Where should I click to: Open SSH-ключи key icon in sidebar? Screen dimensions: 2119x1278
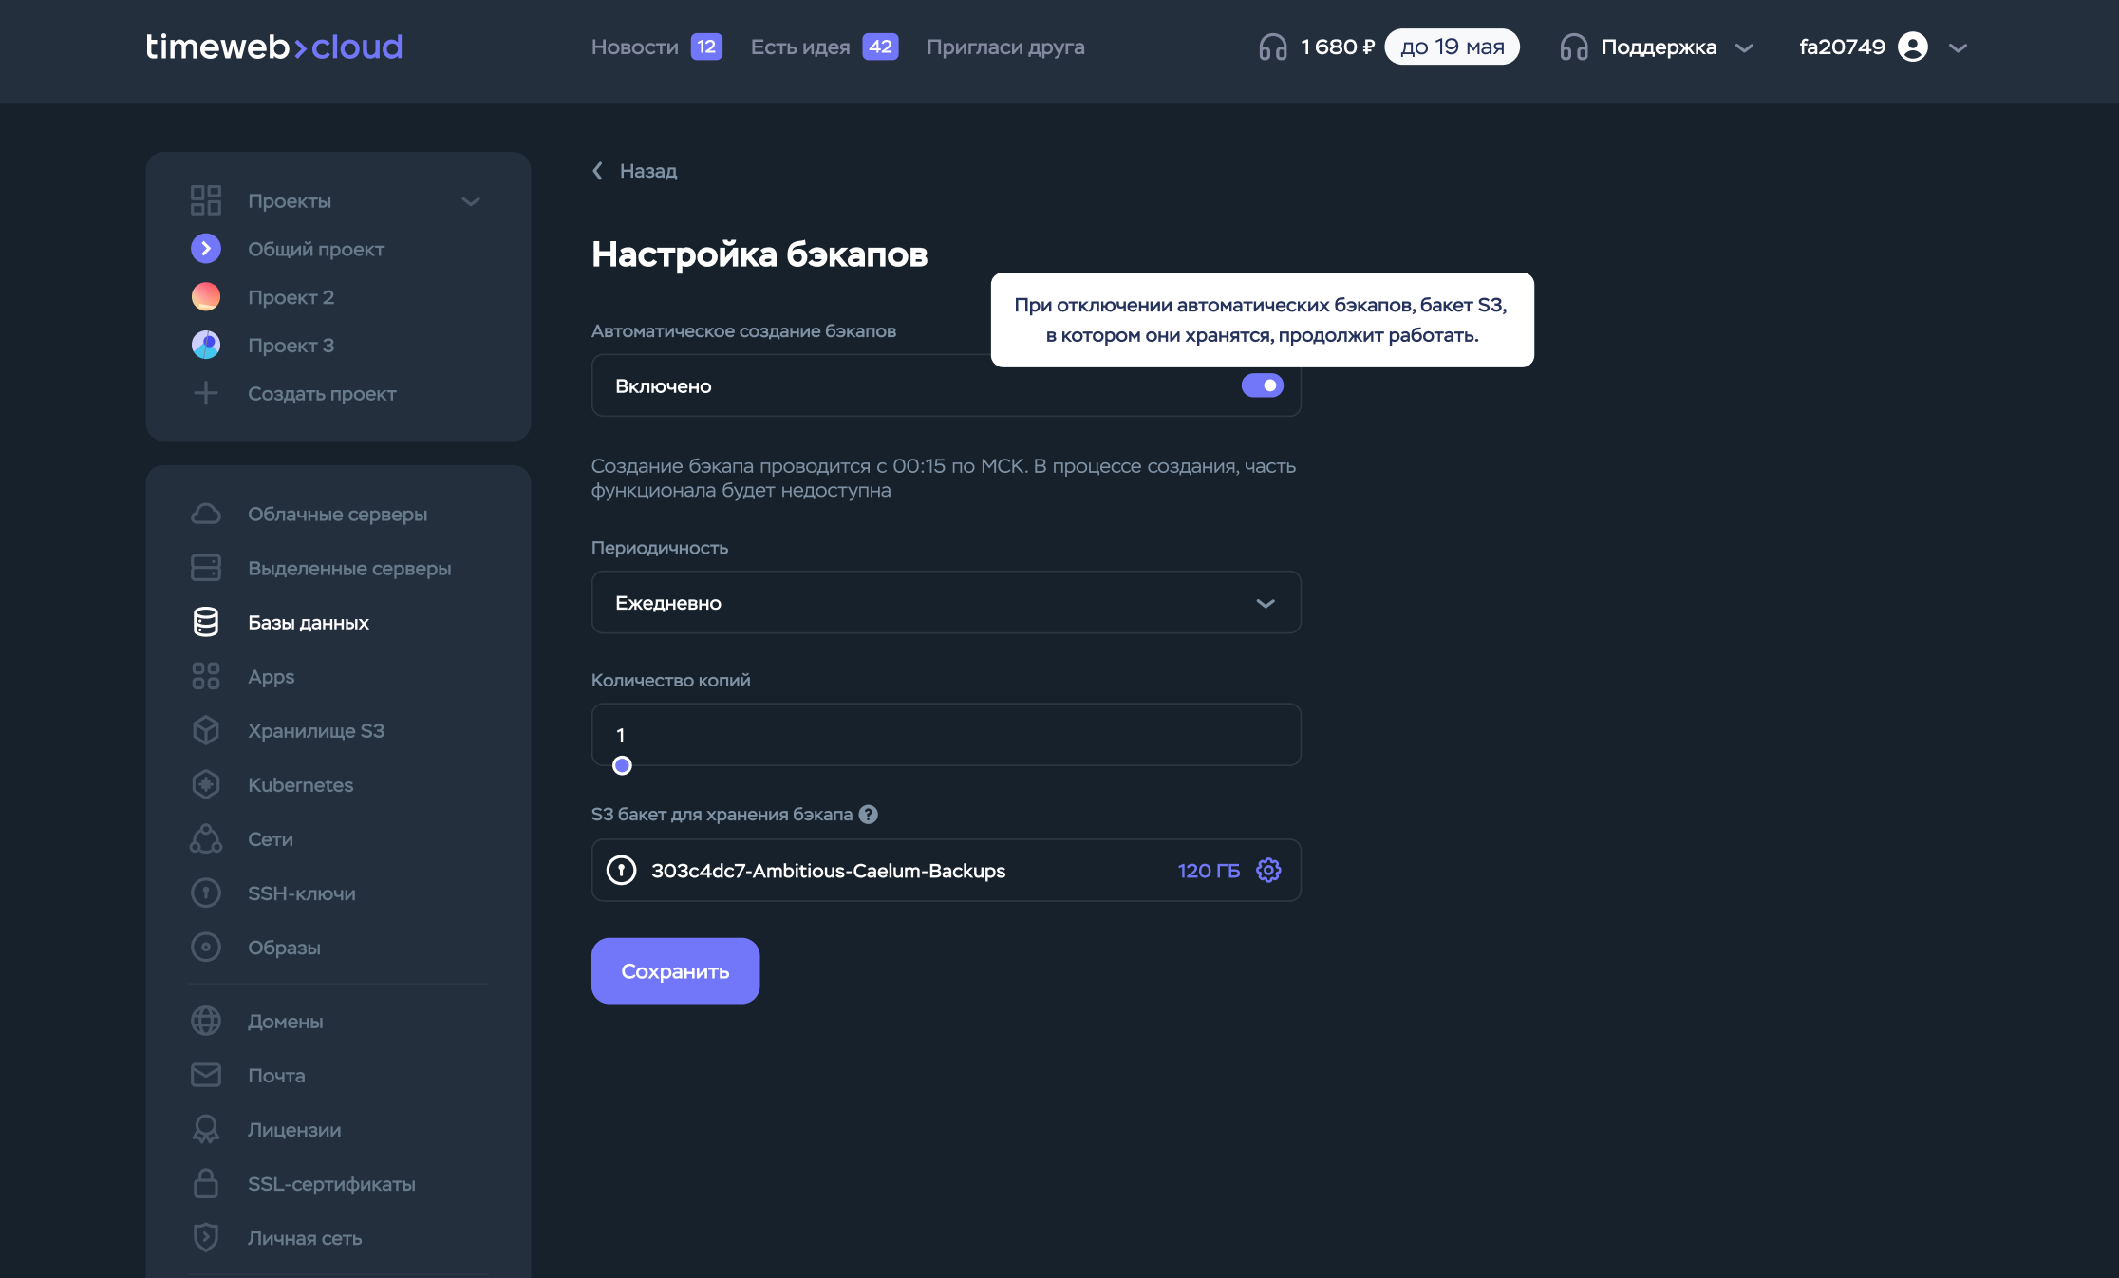[206, 893]
